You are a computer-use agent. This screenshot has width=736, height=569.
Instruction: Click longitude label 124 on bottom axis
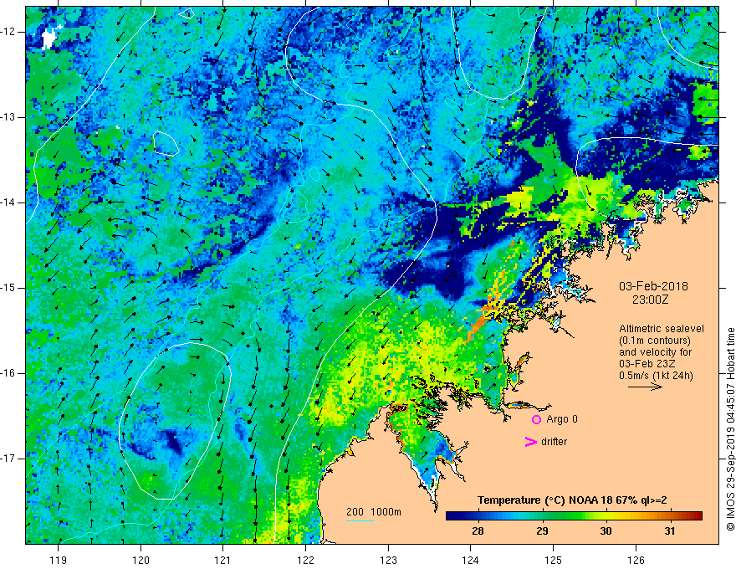point(471,560)
